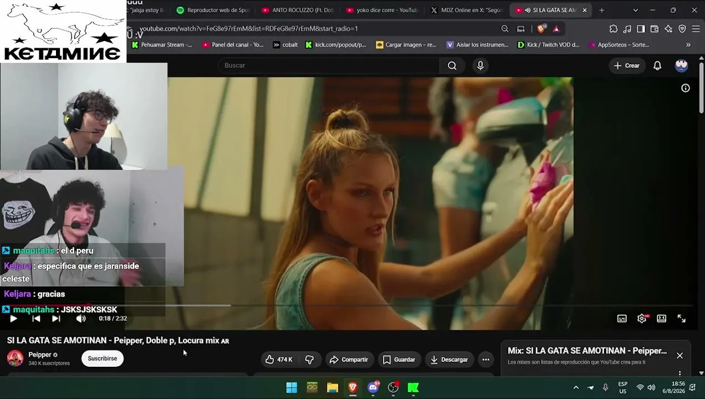705x399 pixels.
Task: Open Kick app from taskbar
Action: (x=413, y=388)
